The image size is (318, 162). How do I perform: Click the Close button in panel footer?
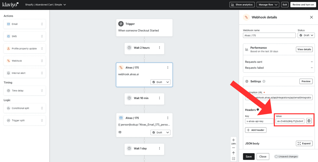pos(263,157)
